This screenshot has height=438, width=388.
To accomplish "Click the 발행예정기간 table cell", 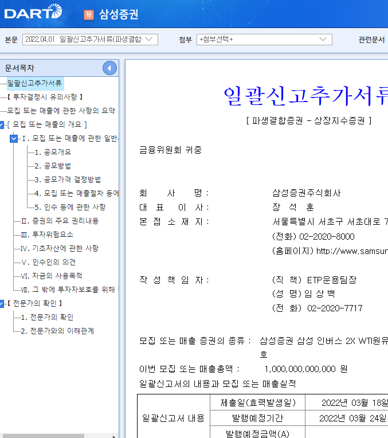I will 257,418.
